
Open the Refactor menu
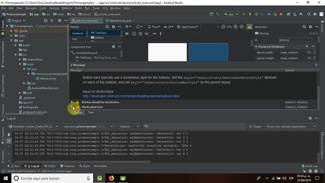tap(67, 8)
